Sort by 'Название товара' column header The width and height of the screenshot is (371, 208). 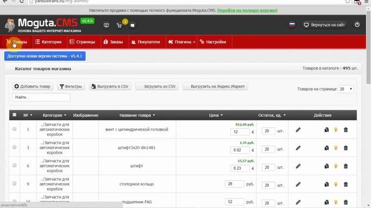137,116
